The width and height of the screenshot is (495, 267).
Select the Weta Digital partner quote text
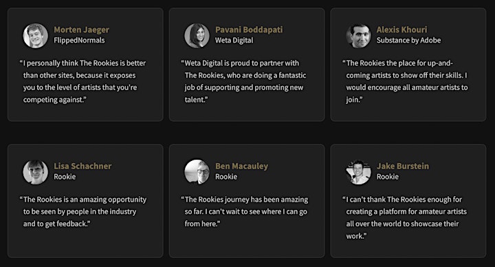243,81
